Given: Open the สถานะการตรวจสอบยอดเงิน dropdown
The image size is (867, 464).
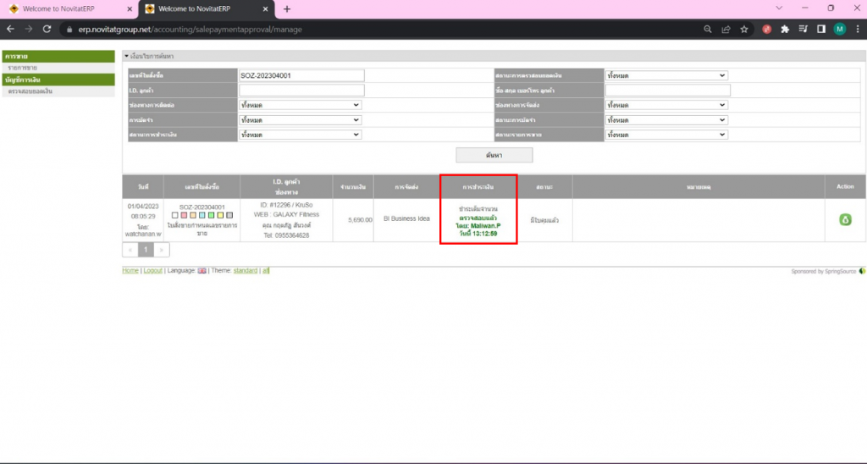Looking at the screenshot, I should (x=666, y=75).
